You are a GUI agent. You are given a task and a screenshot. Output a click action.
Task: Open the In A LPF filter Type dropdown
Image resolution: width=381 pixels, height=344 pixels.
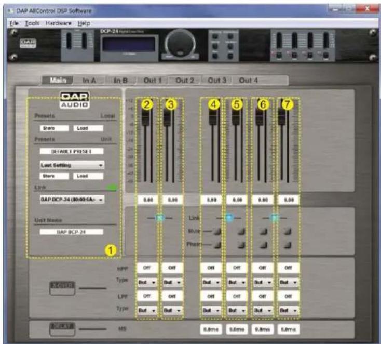tap(147, 310)
